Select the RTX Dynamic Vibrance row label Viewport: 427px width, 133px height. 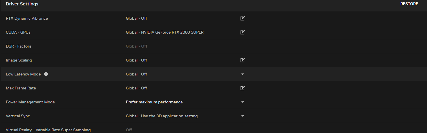click(x=27, y=18)
